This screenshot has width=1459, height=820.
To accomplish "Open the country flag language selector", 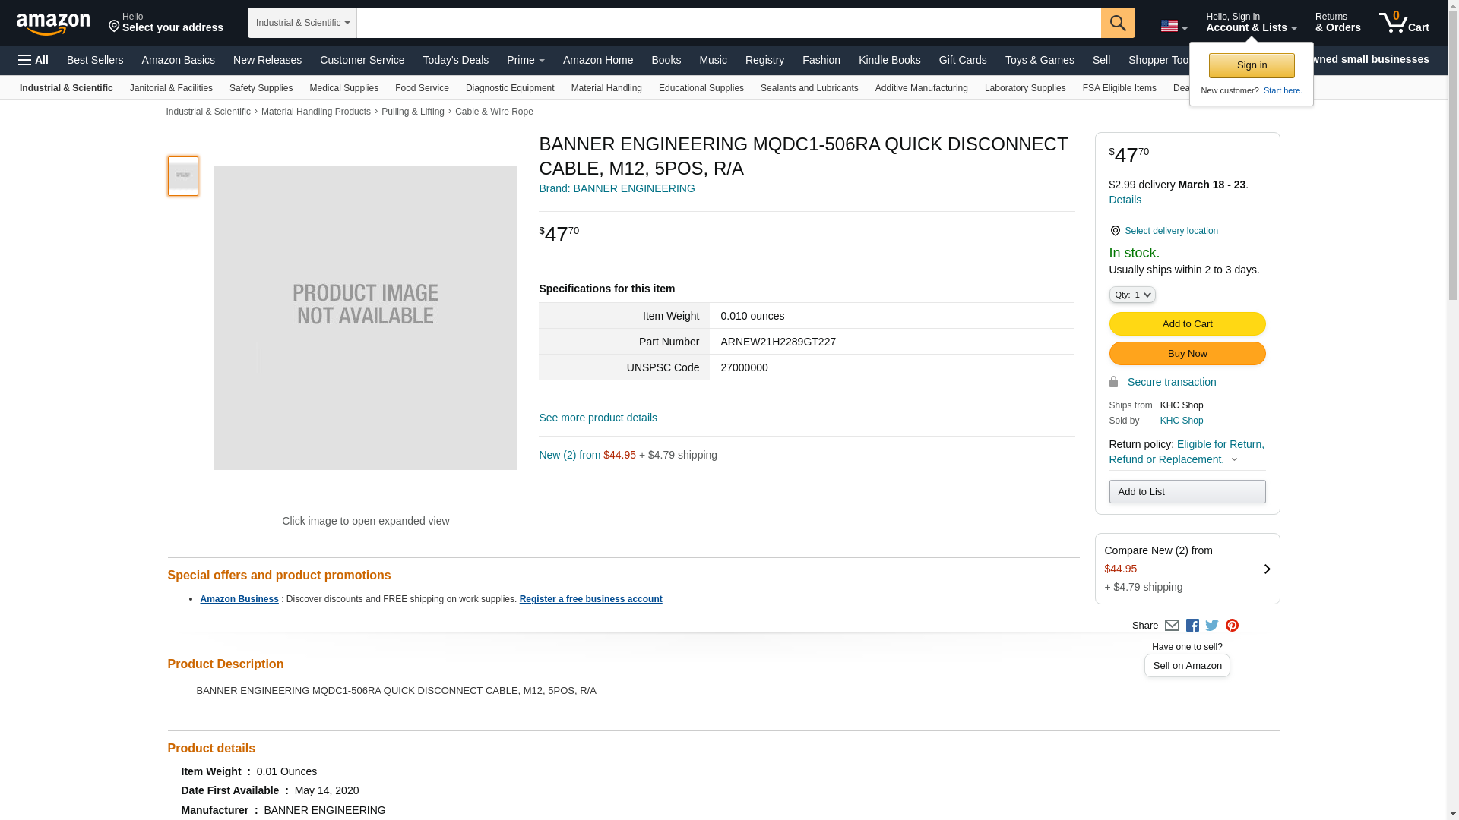I will tap(1173, 26).
